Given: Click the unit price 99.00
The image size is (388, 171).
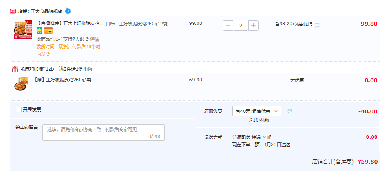Looking at the screenshot, I should coord(195,24).
